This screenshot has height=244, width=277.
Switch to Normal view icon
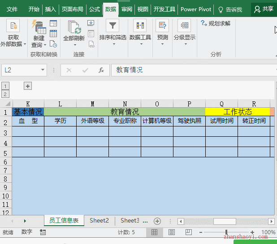tap(154, 232)
